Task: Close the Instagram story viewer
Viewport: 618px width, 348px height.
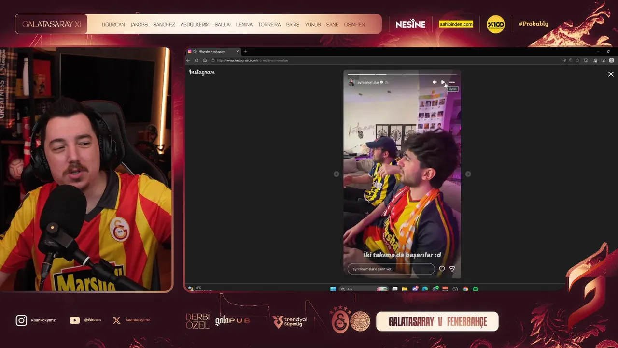Action: (611, 74)
